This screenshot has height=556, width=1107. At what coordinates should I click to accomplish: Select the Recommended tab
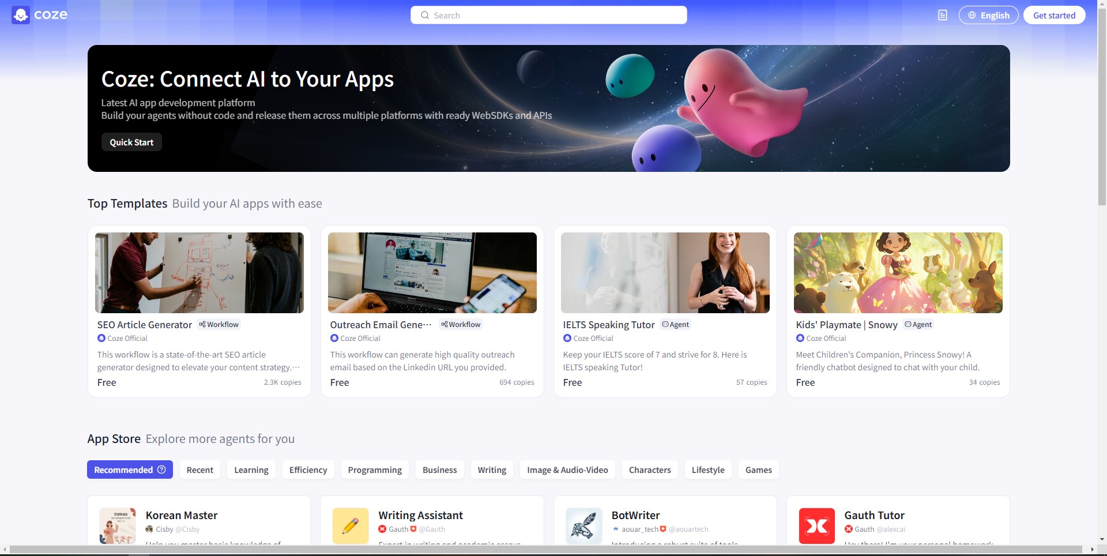(130, 469)
